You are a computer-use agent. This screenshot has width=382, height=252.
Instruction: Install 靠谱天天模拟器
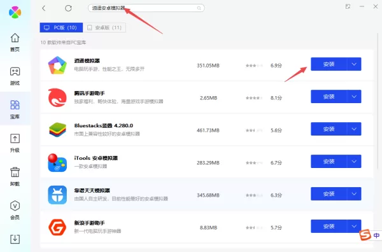pos(329,194)
